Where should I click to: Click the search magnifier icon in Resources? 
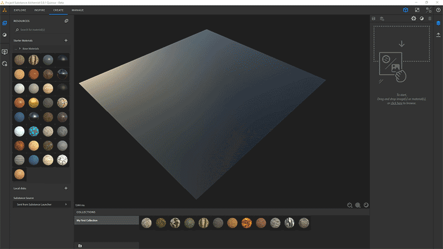click(x=17, y=30)
